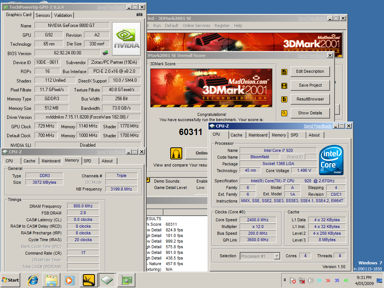
Task: Open Run menu in 3DMark2001 SE
Action: coord(157,25)
